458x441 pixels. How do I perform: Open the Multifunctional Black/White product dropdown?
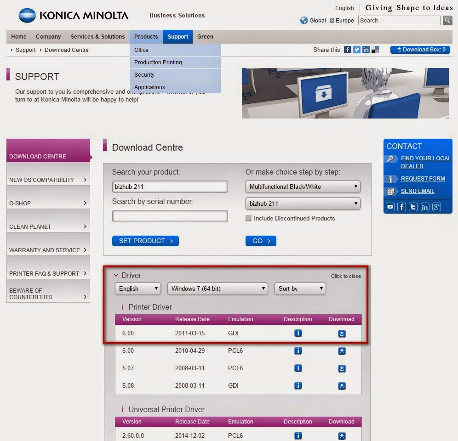pyautogui.click(x=303, y=187)
